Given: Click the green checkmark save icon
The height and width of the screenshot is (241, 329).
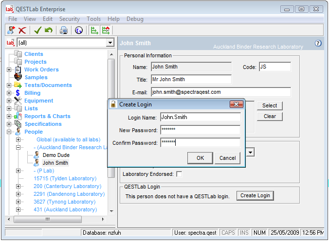Looking at the screenshot, I should tap(37, 30).
